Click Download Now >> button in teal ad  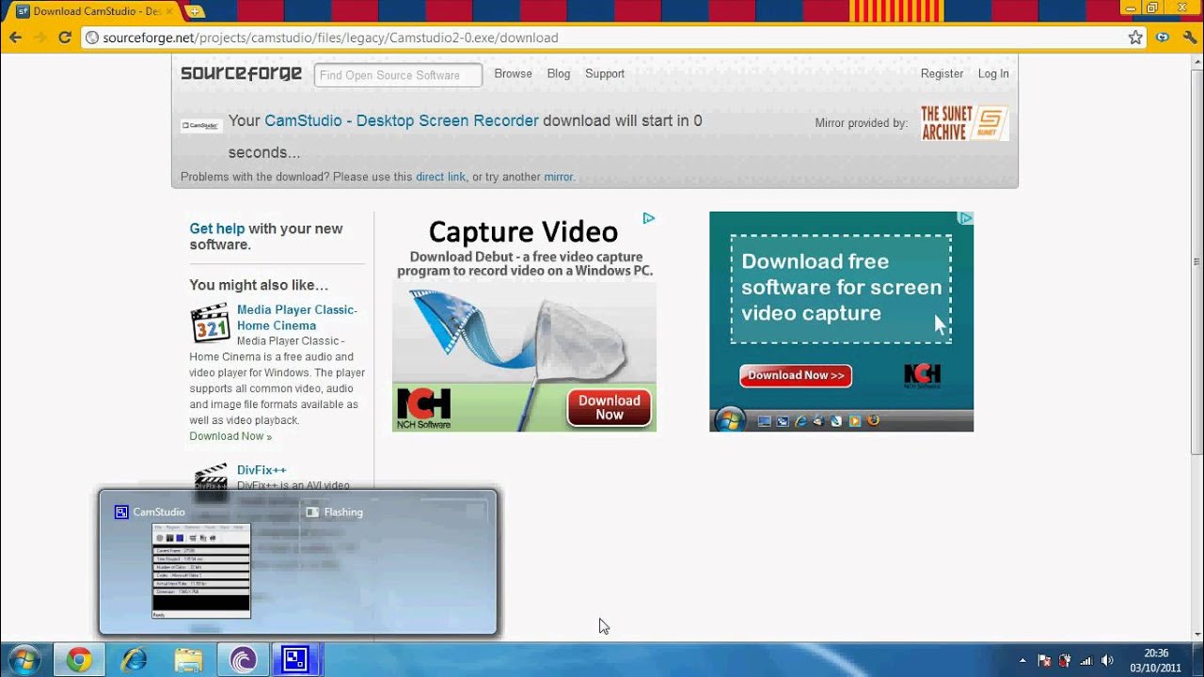[796, 375]
